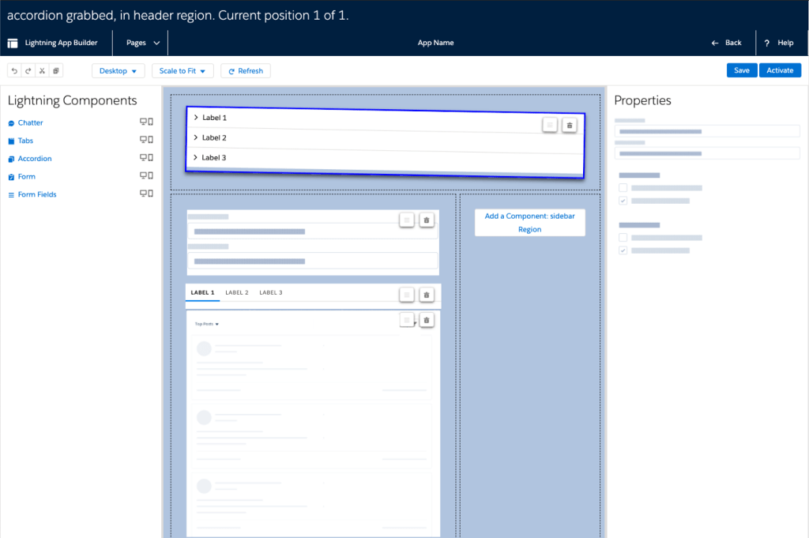809x538 pixels.
Task: Switch to the LABEL 3 tab
Action: click(271, 292)
